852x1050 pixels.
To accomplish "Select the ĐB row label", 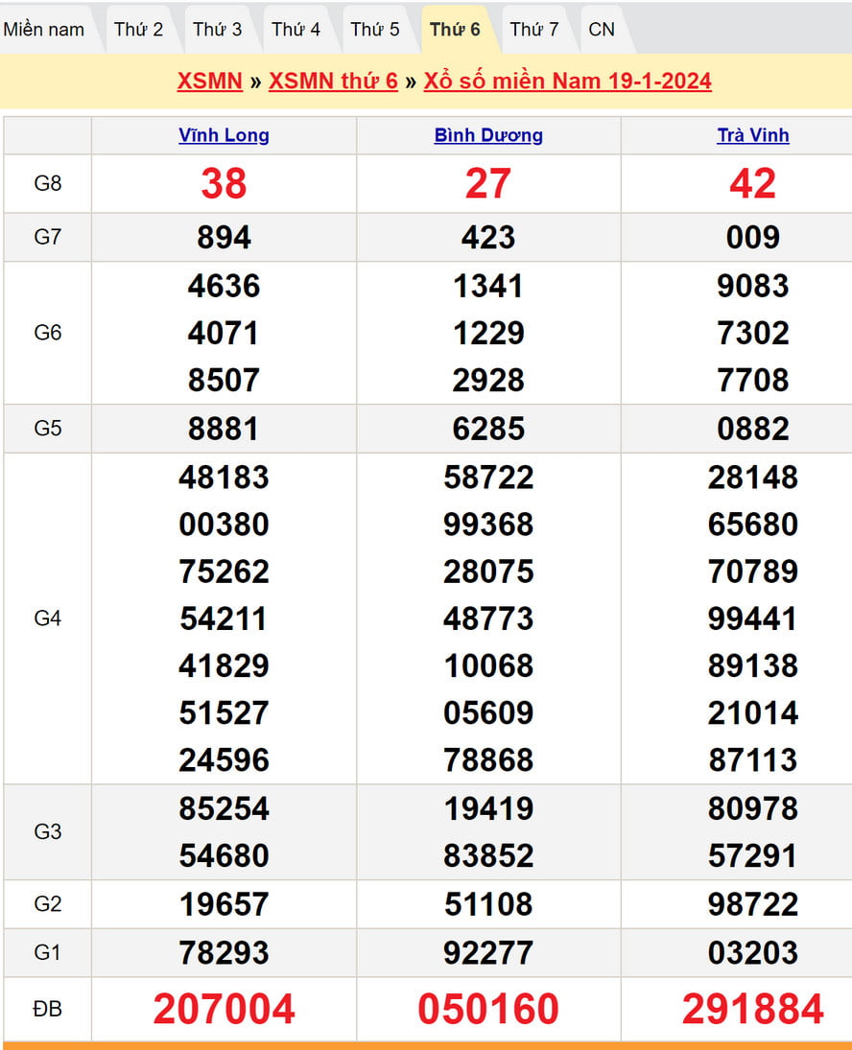I will (x=48, y=1009).
